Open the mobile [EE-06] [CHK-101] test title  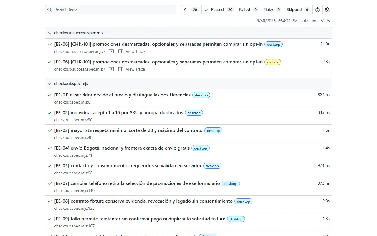point(158,62)
